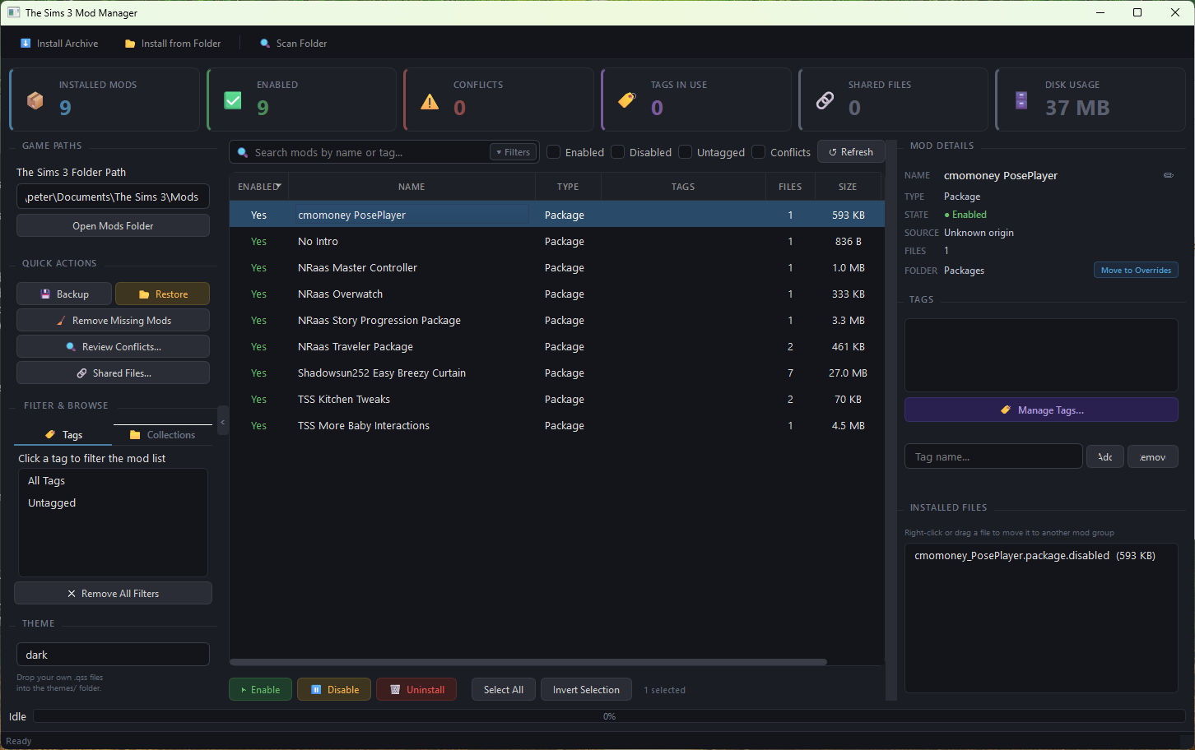Image resolution: width=1195 pixels, height=750 pixels.
Task: Toggle the Untagged filter checkbox
Action: pyautogui.click(x=686, y=152)
